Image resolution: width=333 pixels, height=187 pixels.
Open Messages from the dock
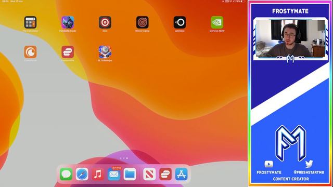click(x=66, y=175)
